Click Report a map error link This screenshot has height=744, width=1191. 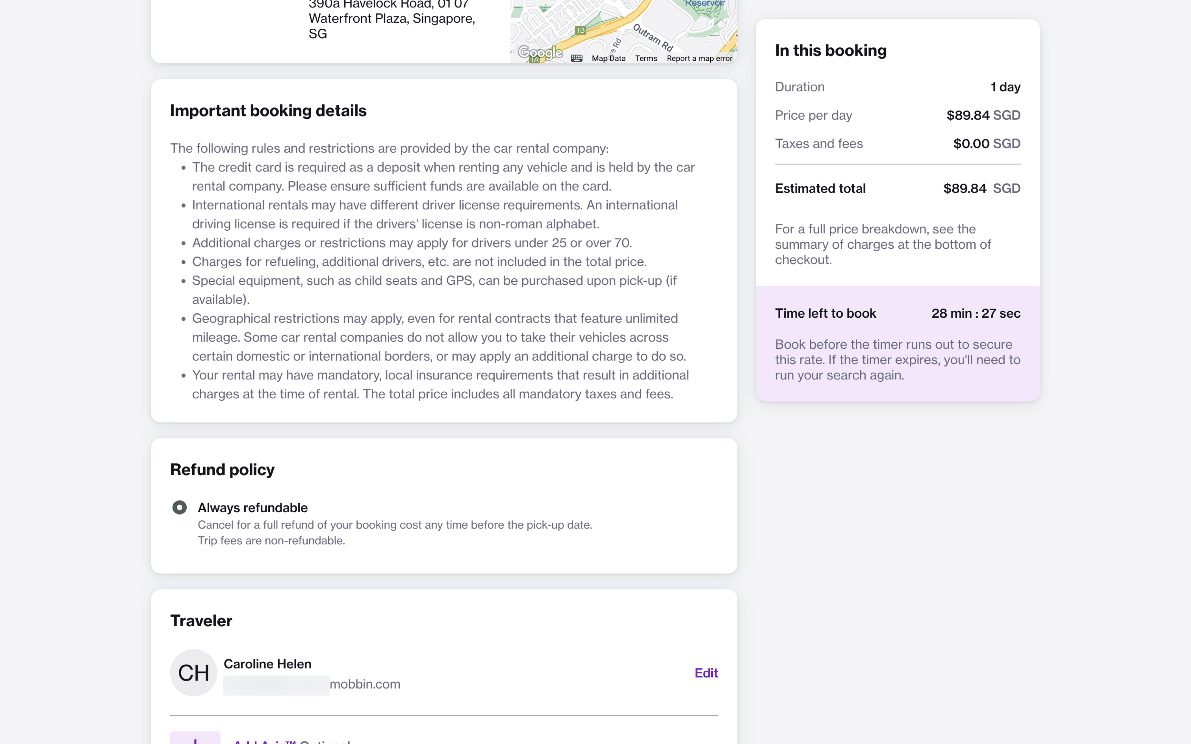click(x=699, y=58)
